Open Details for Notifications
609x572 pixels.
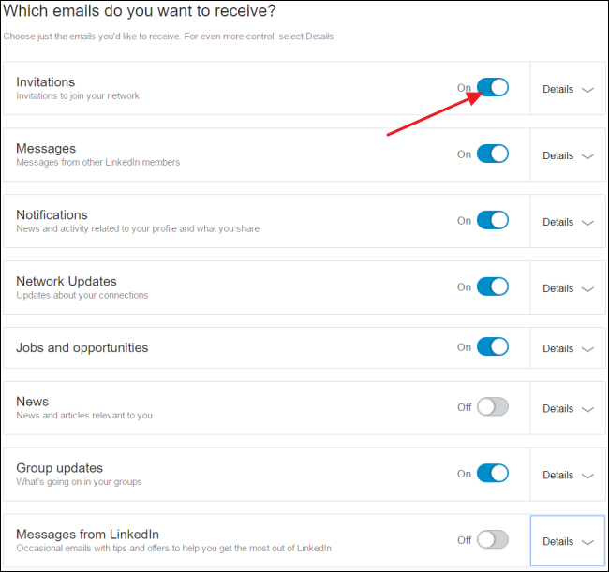[568, 223]
